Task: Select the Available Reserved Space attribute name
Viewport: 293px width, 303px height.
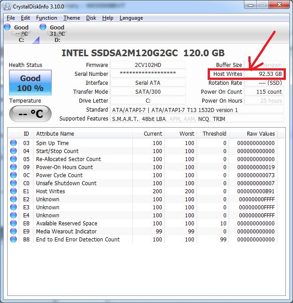Action: coord(67,224)
